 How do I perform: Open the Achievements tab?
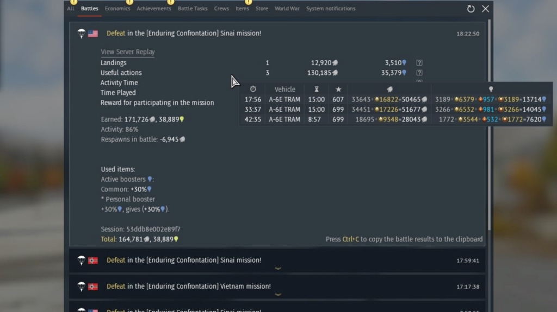tap(153, 9)
